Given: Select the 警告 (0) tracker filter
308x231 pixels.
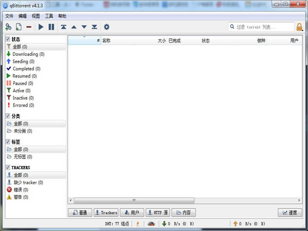Looking at the screenshot, I should [36, 197].
